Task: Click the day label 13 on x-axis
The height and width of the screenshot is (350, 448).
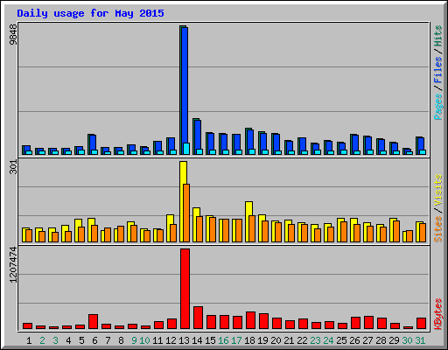Action: (184, 340)
